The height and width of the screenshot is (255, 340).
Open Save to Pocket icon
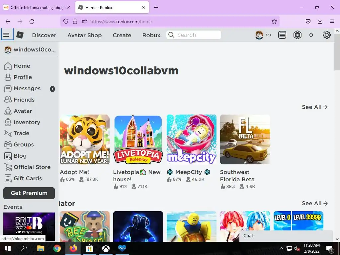(308, 22)
